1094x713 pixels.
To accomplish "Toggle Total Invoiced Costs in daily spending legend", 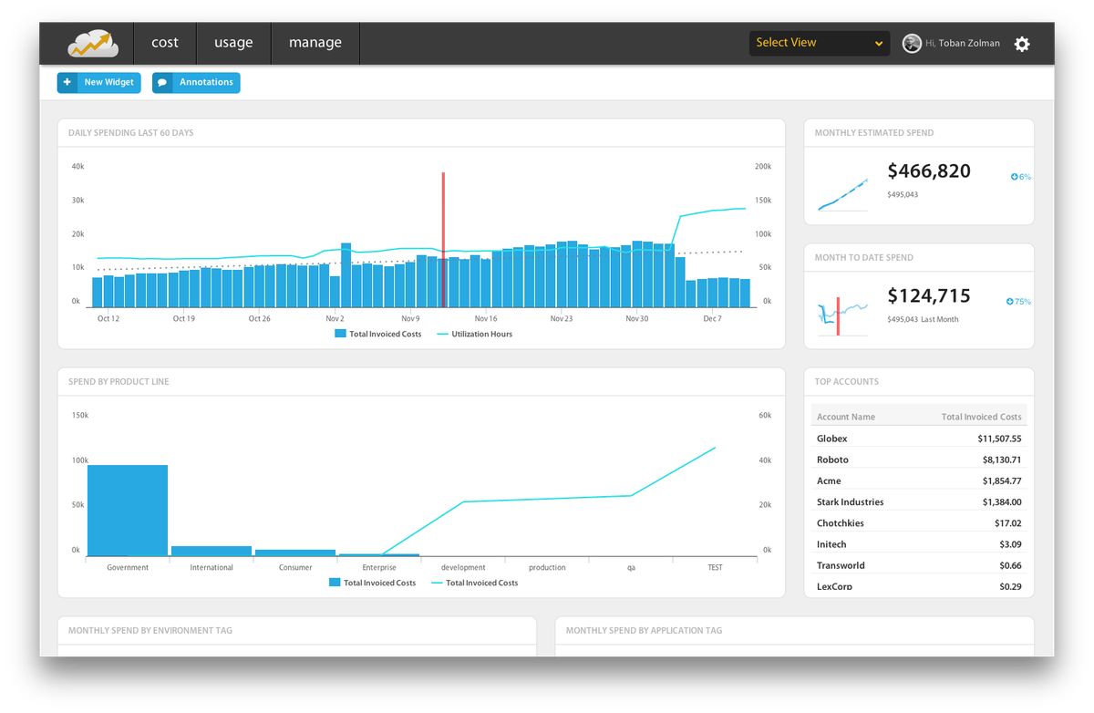I will pyautogui.click(x=387, y=334).
